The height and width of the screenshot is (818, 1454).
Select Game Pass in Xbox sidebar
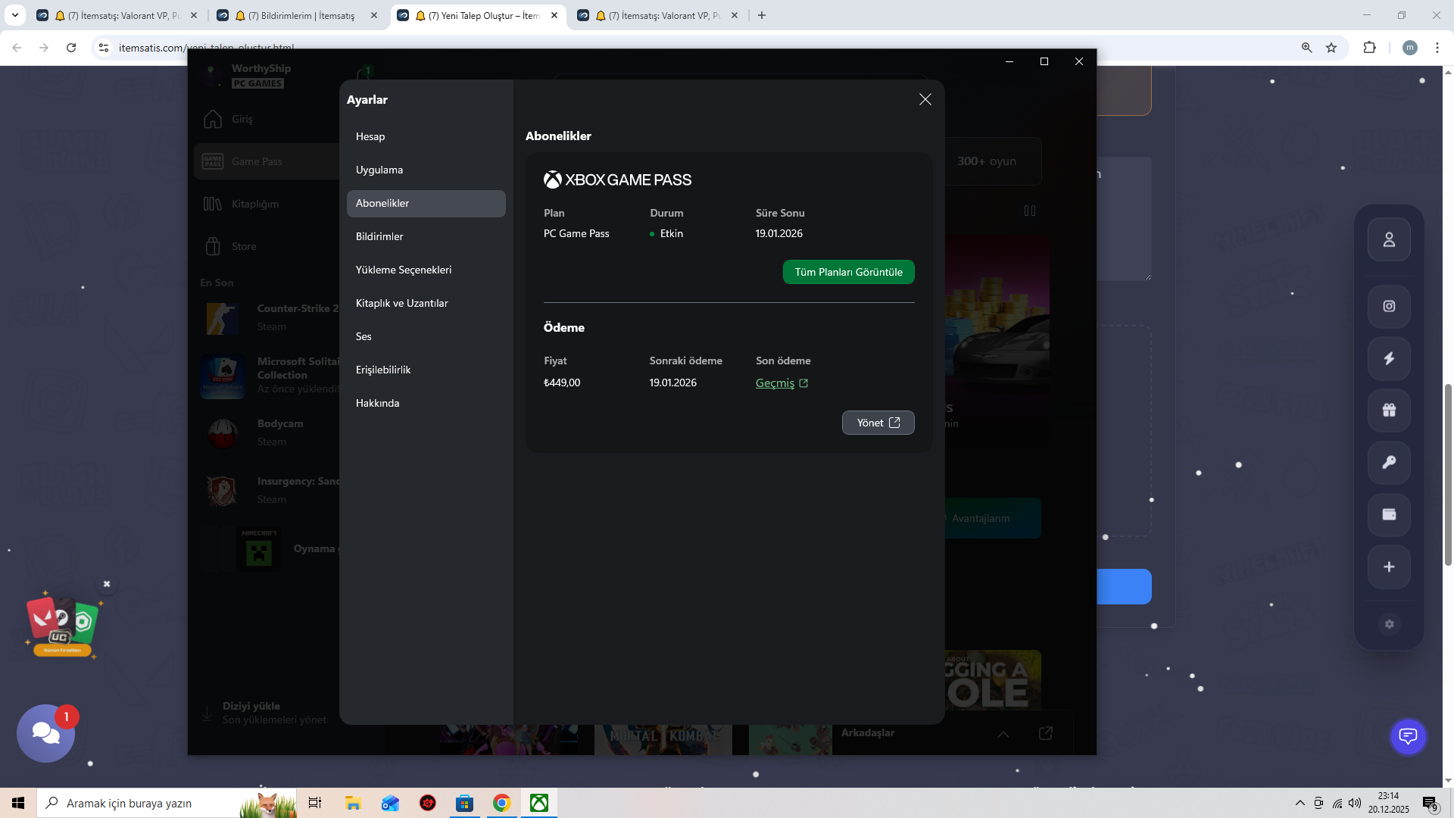click(267, 161)
